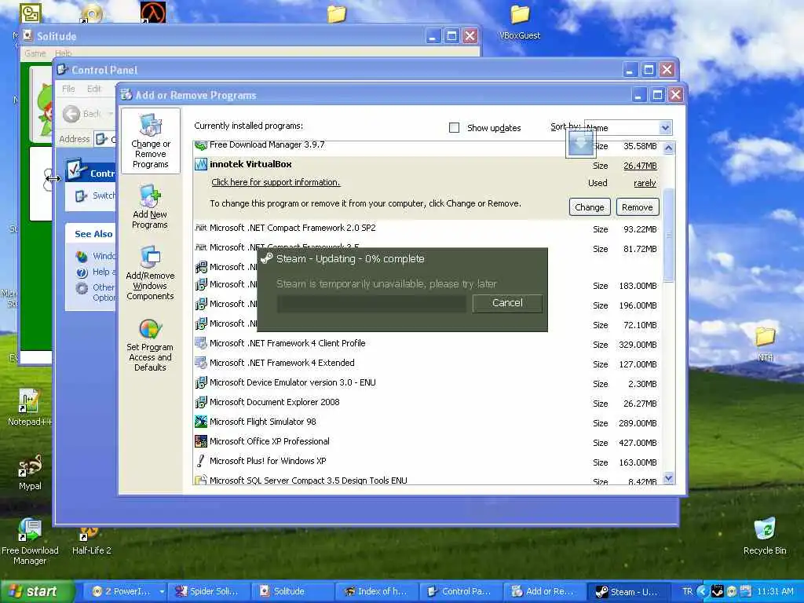Click See Also header in Control Panel
Viewport: 804px width, 603px height.
(x=93, y=234)
